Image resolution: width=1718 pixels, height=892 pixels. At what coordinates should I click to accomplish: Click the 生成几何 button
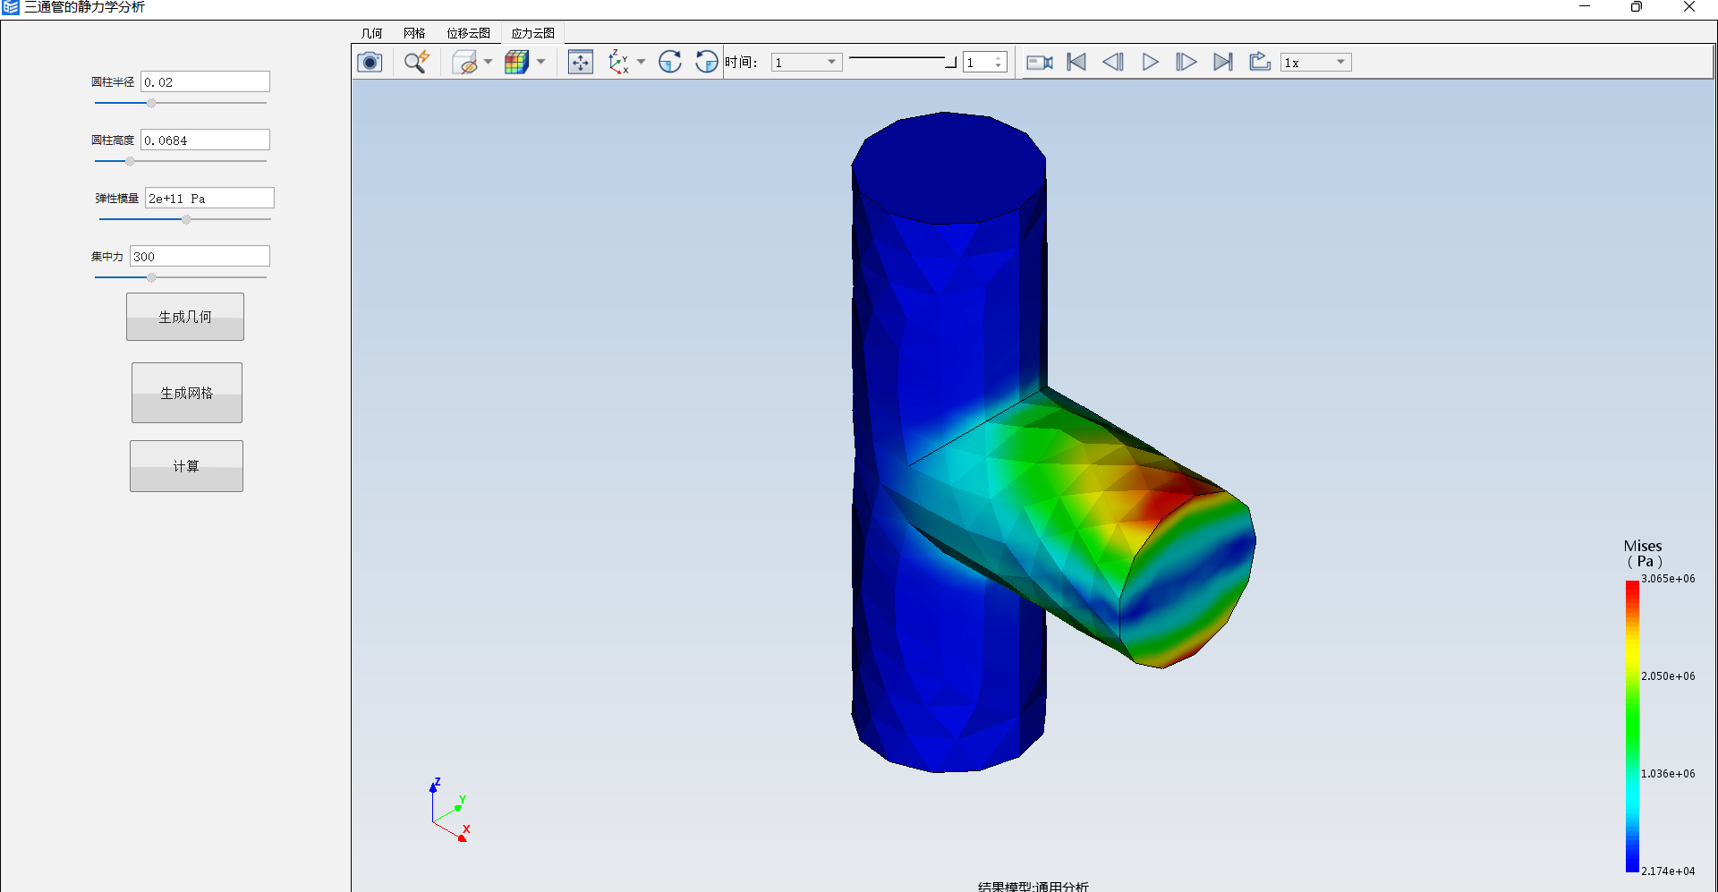coord(185,317)
